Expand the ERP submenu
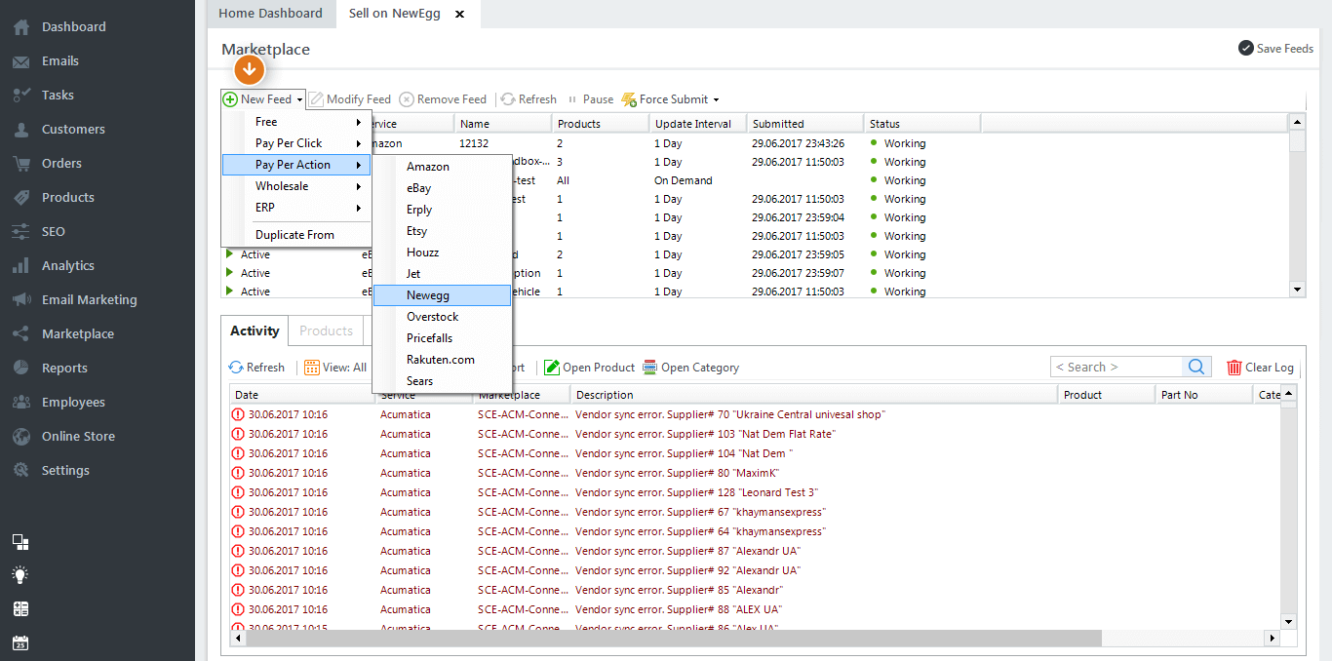1332x661 pixels. (296, 208)
